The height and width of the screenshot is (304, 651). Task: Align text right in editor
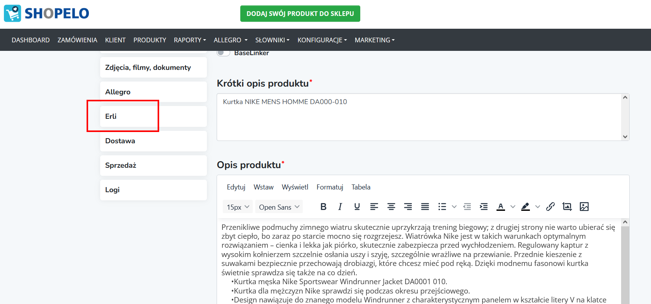point(408,207)
